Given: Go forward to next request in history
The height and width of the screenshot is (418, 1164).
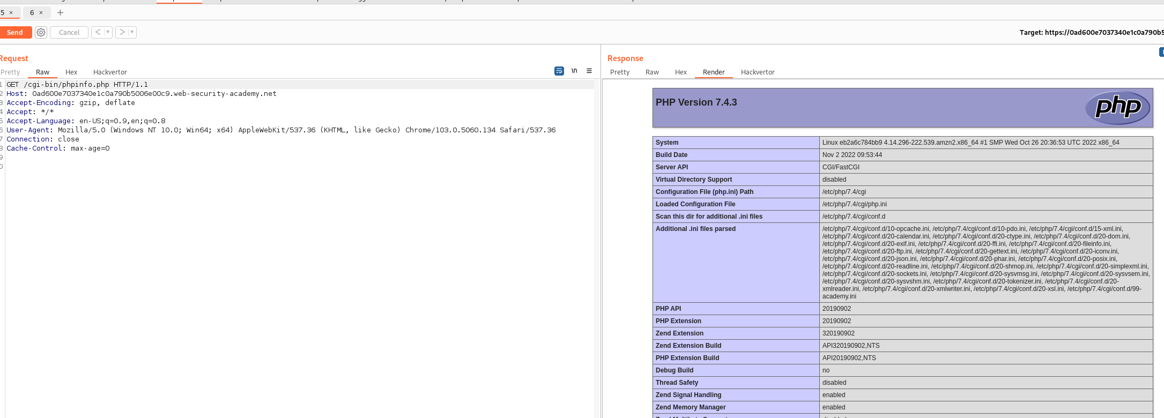Looking at the screenshot, I should click(x=122, y=32).
